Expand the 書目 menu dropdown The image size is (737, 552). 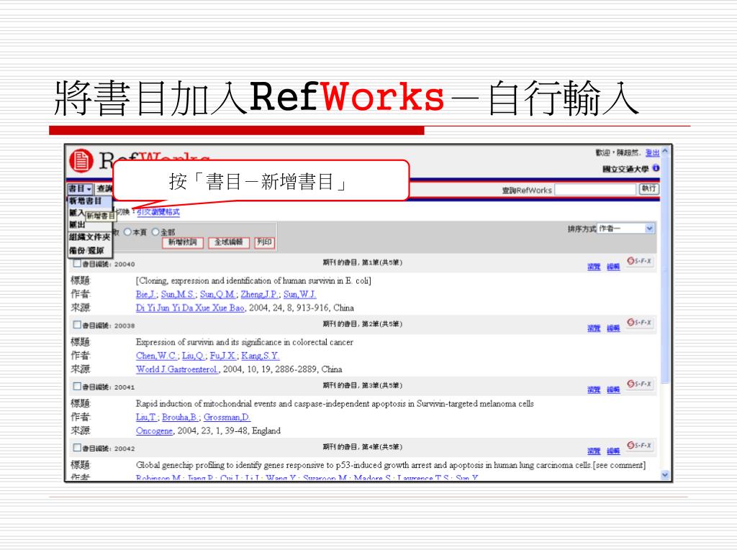point(80,189)
